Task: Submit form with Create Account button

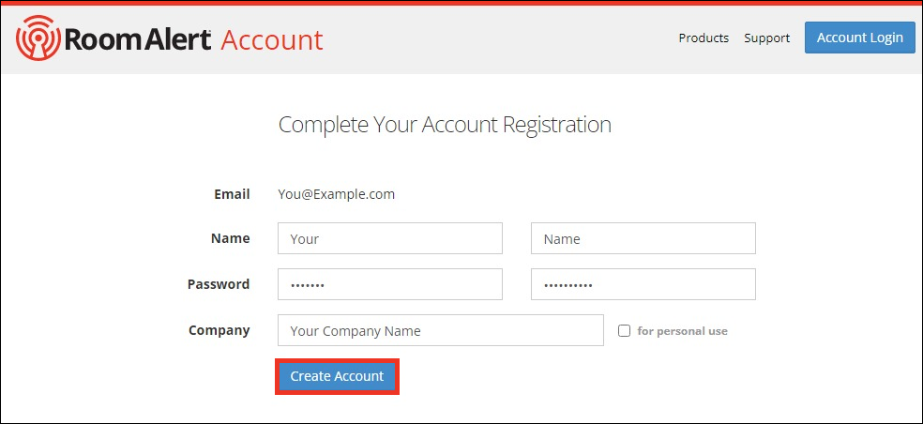Action: click(x=338, y=376)
